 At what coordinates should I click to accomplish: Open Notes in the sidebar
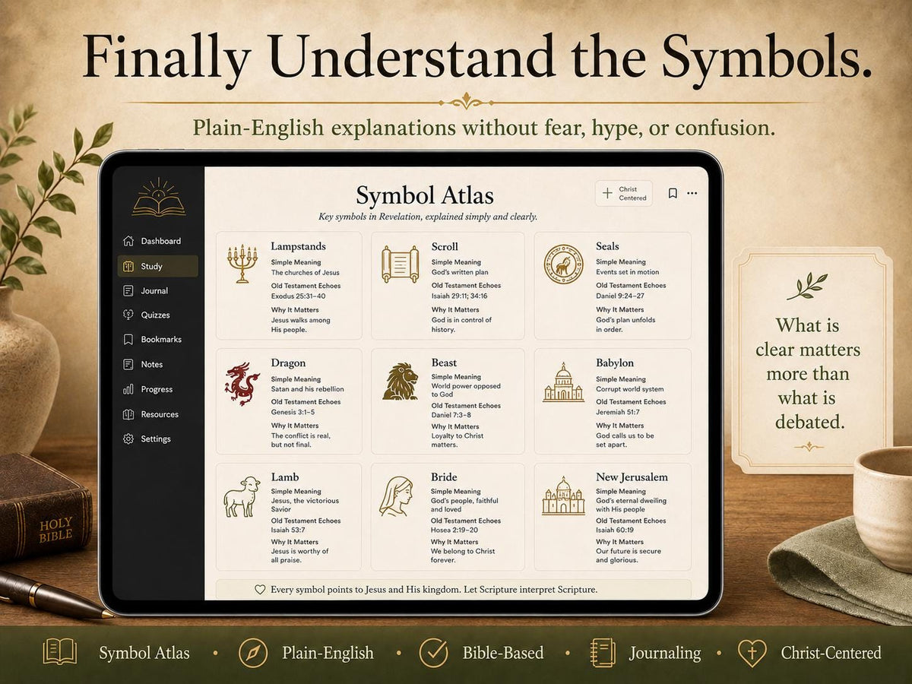click(x=158, y=364)
